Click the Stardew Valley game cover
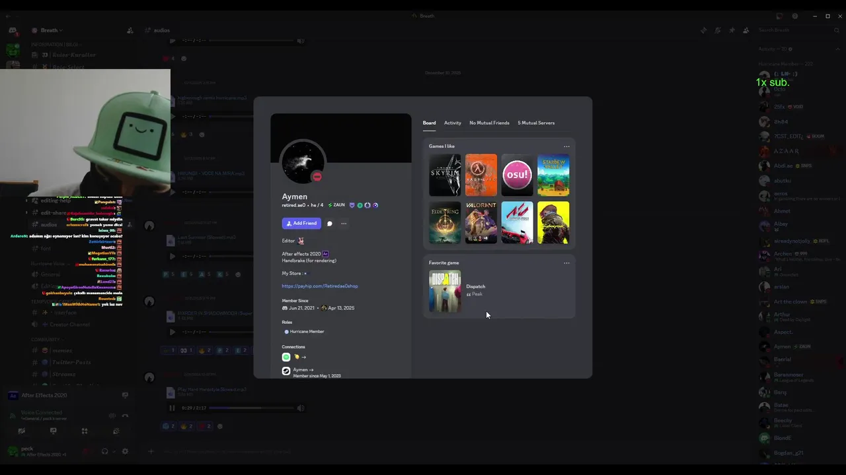Screen dimensions: 846x475 click(553, 175)
